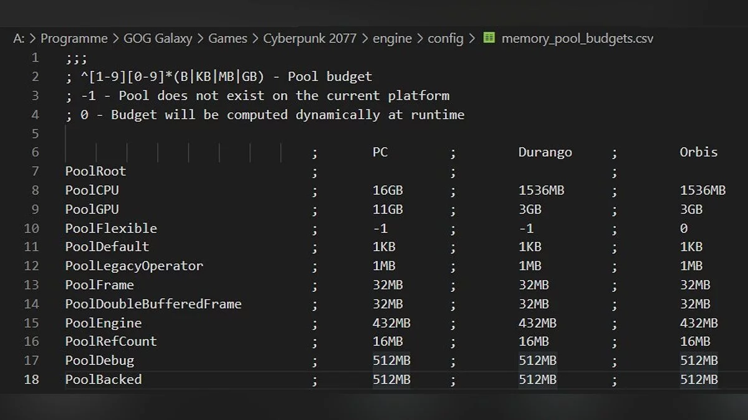Place cursor on the PoolBacked name

103,379
